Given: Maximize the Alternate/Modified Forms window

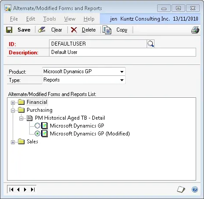Looking at the screenshot, I should [178, 8].
